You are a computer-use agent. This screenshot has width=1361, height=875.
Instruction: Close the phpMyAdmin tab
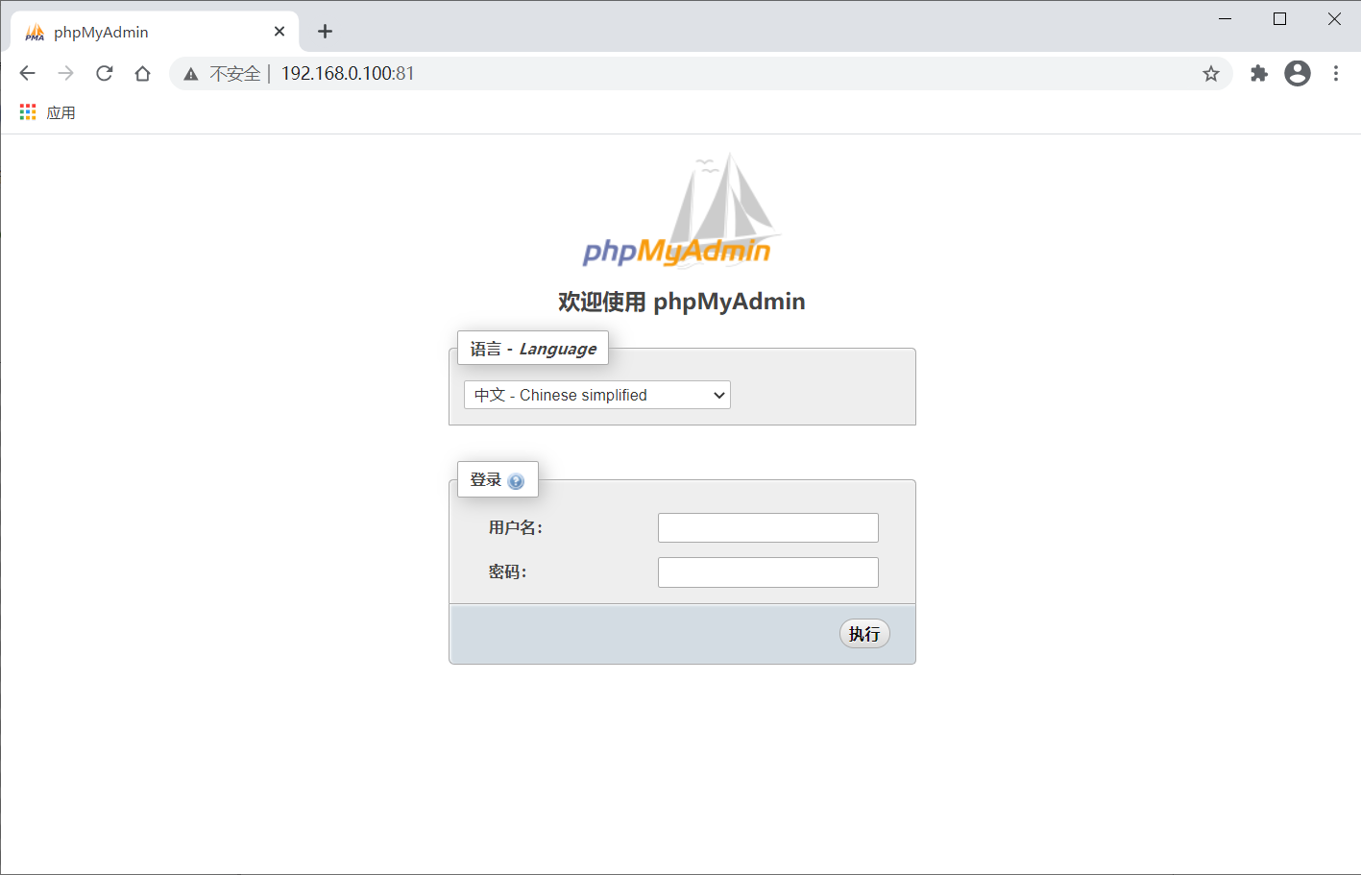[279, 32]
